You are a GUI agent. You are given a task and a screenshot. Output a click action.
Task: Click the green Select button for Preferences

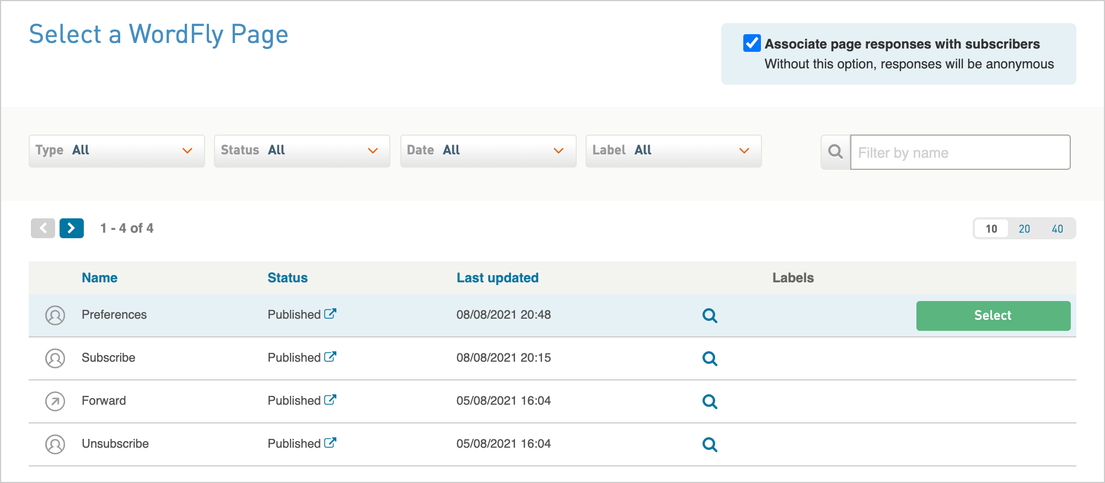pos(994,315)
